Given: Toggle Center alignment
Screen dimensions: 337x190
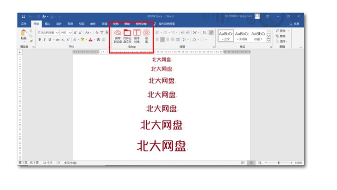Looking at the screenshot, I should point(162,39).
